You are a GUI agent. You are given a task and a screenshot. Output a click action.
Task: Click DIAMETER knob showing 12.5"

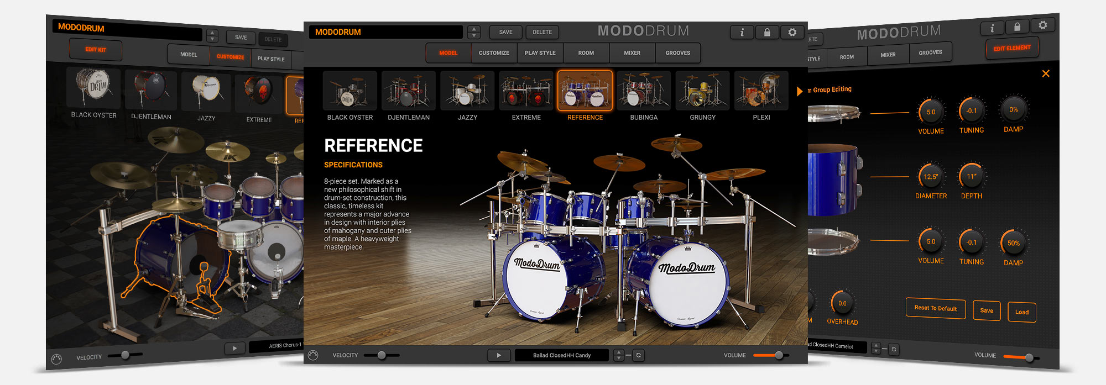pyautogui.click(x=931, y=177)
